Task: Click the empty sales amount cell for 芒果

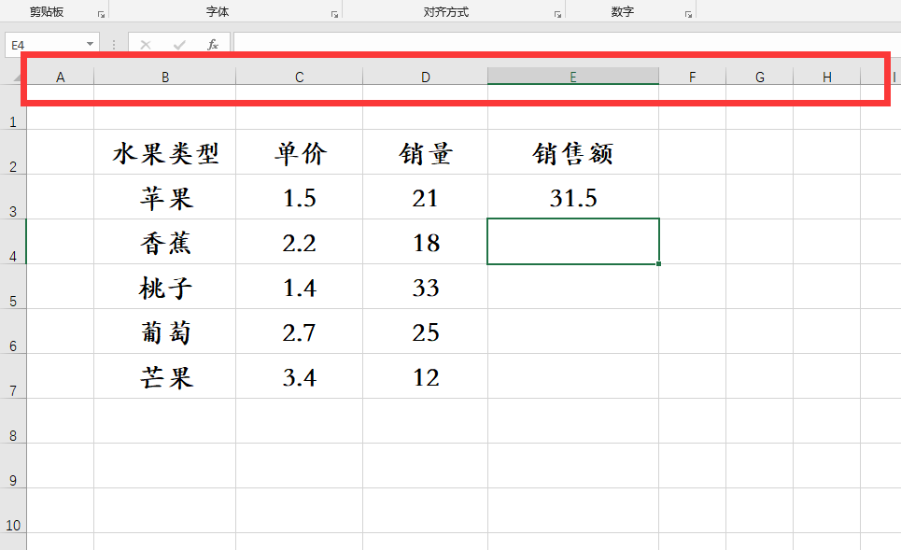Action: click(573, 376)
